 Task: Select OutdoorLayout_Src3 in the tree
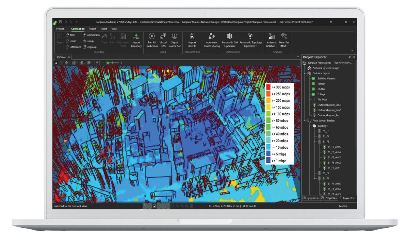pyautogui.click(x=329, y=105)
